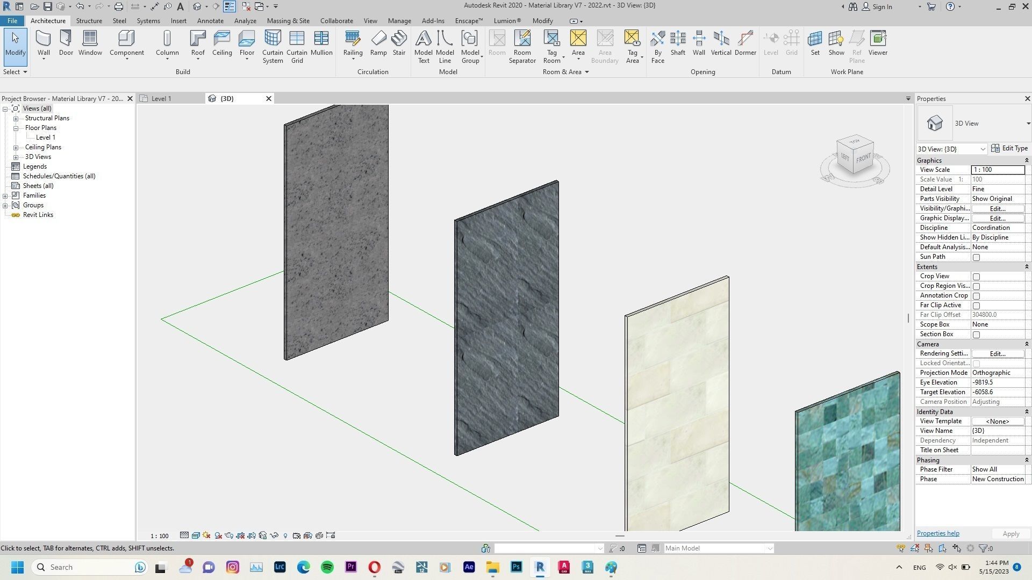Open the 3D View type selector dropdown
This screenshot has width=1032, height=580.
pyautogui.click(x=1028, y=123)
